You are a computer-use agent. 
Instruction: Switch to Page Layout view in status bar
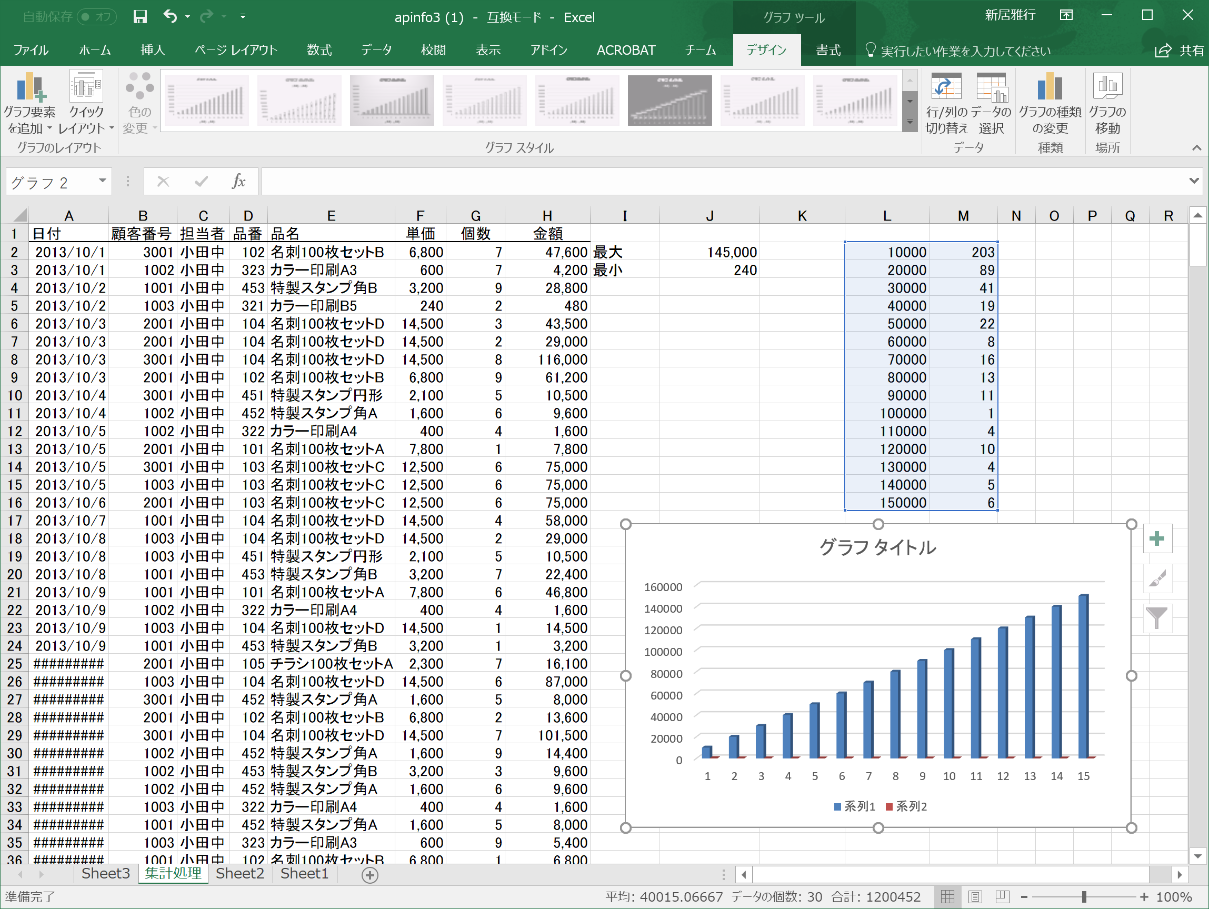pyautogui.click(x=975, y=896)
